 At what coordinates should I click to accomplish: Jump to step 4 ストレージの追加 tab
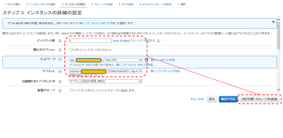pyautogui.click(x=102, y=4)
